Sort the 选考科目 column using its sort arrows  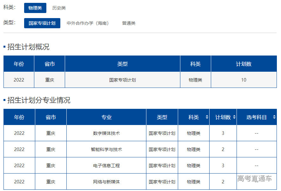tap(273, 117)
